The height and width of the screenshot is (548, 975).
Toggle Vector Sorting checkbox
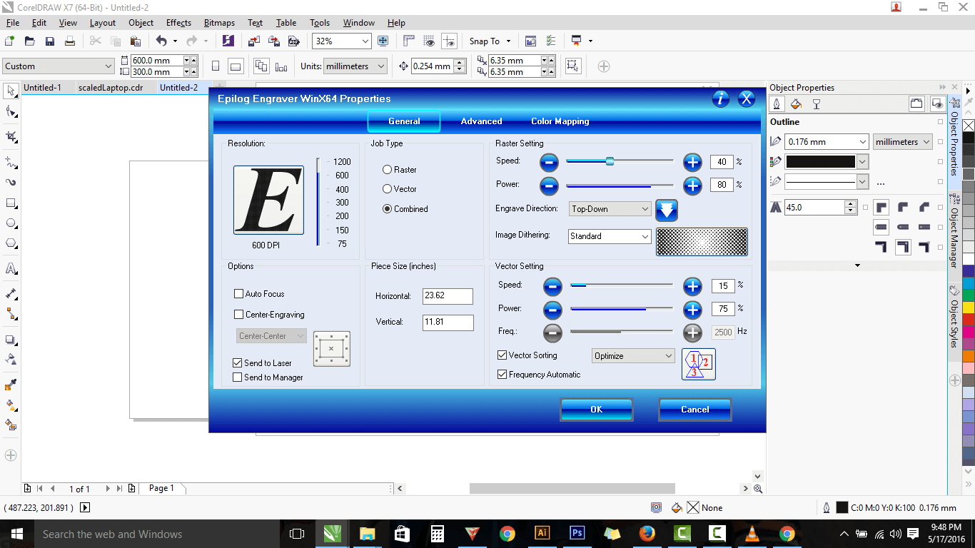(502, 355)
